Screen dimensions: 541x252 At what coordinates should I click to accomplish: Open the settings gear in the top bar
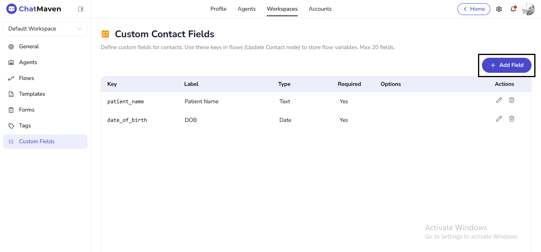click(499, 9)
